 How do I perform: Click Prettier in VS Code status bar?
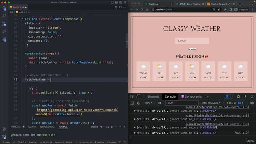(111, 142)
